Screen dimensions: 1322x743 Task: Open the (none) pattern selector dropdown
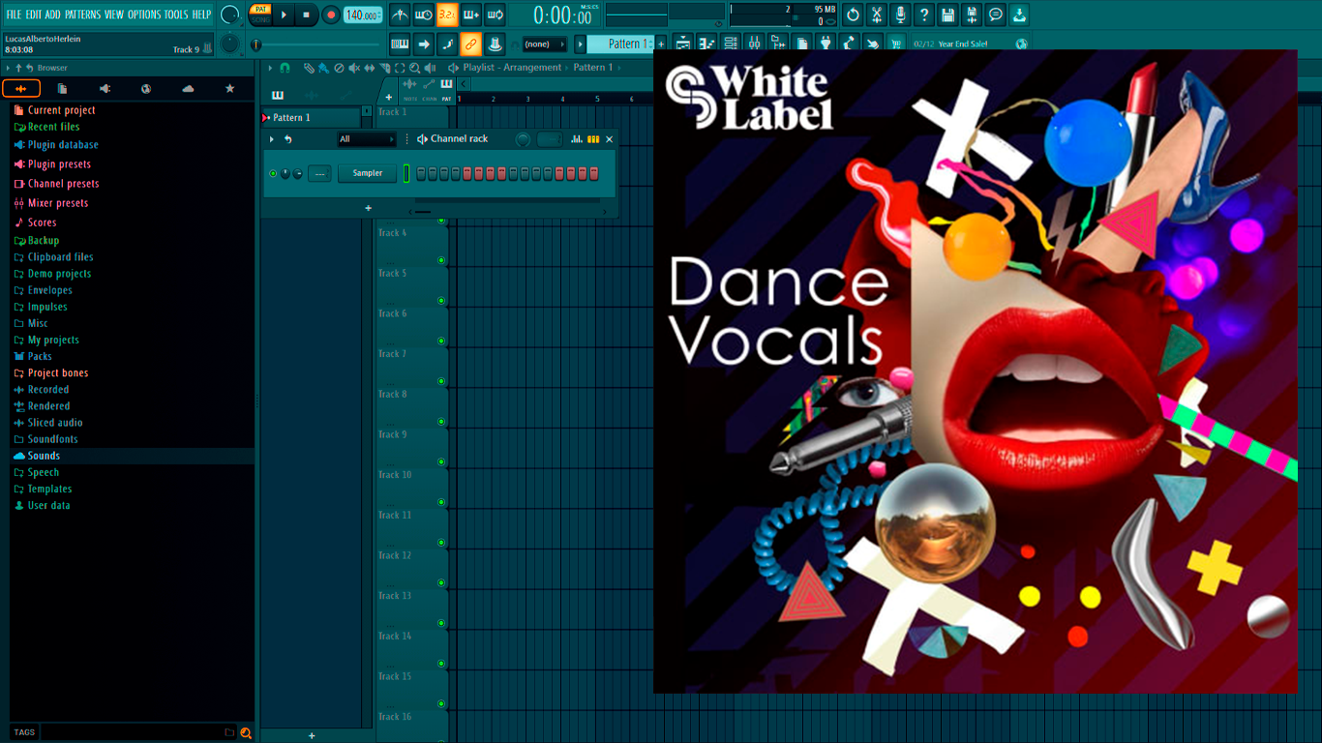[x=544, y=44]
